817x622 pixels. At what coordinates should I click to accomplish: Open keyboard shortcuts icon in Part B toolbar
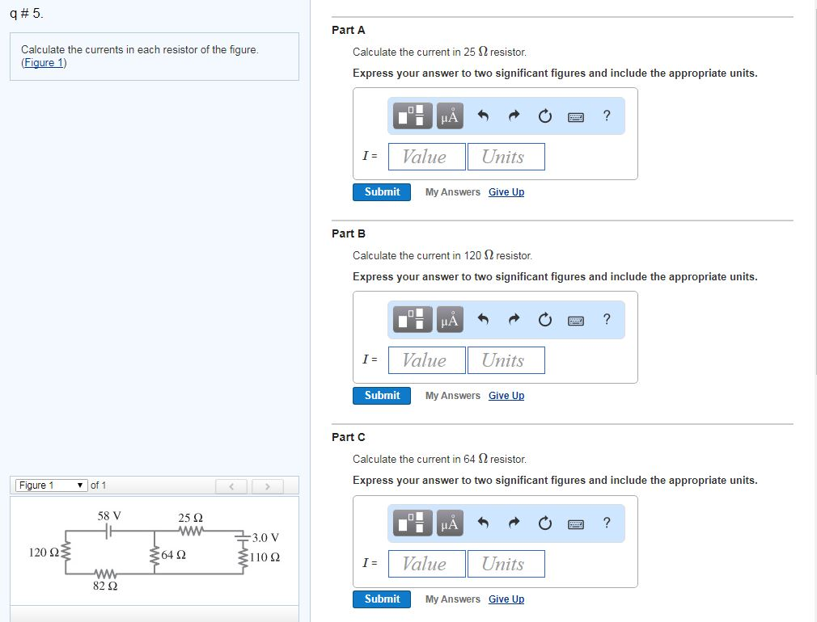tap(575, 319)
